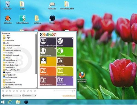Click the minus end of the size slider
The height and width of the screenshot is (105, 137).
pos(55,91)
